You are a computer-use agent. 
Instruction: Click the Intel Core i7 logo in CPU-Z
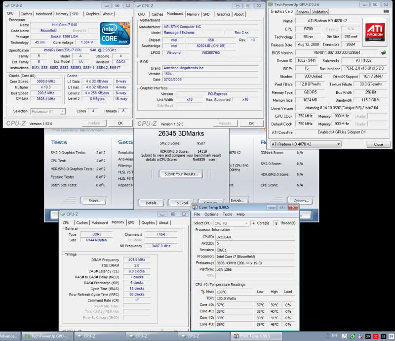click(115, 34)
